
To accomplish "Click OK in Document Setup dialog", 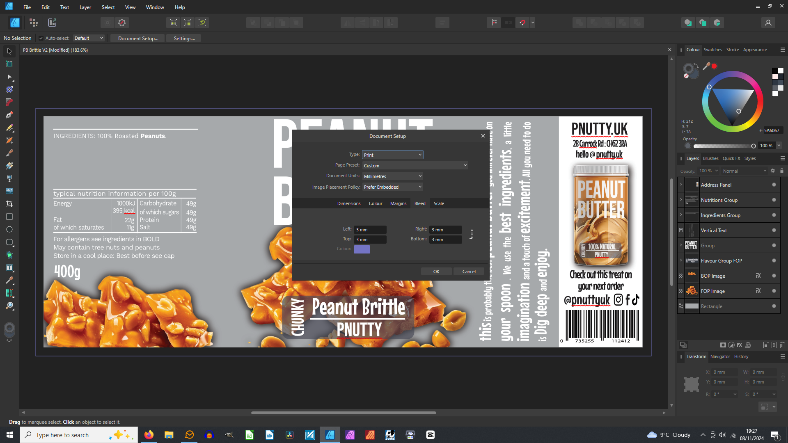I will 436,272.
